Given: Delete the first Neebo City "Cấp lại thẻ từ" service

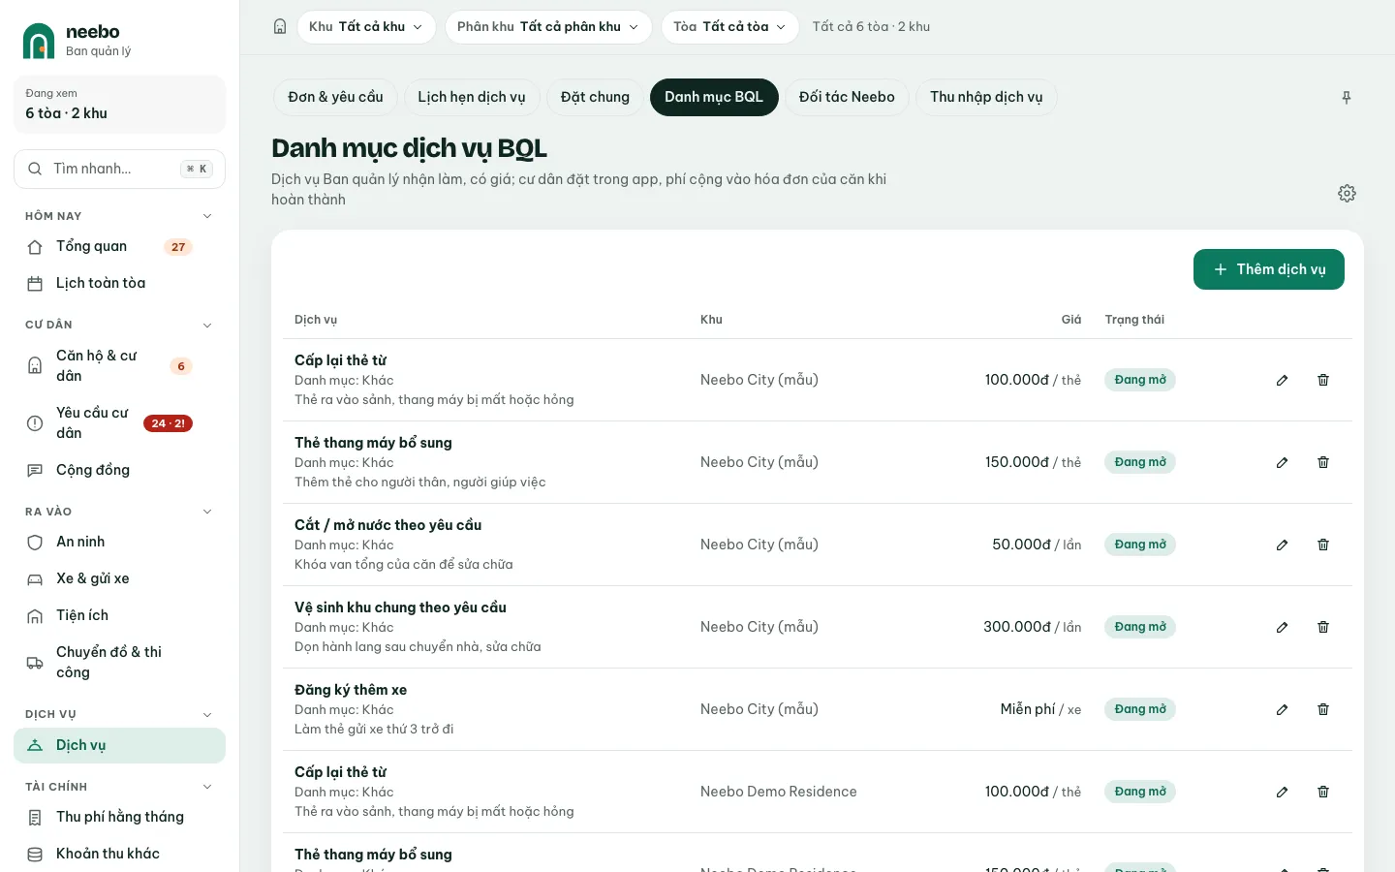Looking at the screenshot, I should (x=1323, y=380).
